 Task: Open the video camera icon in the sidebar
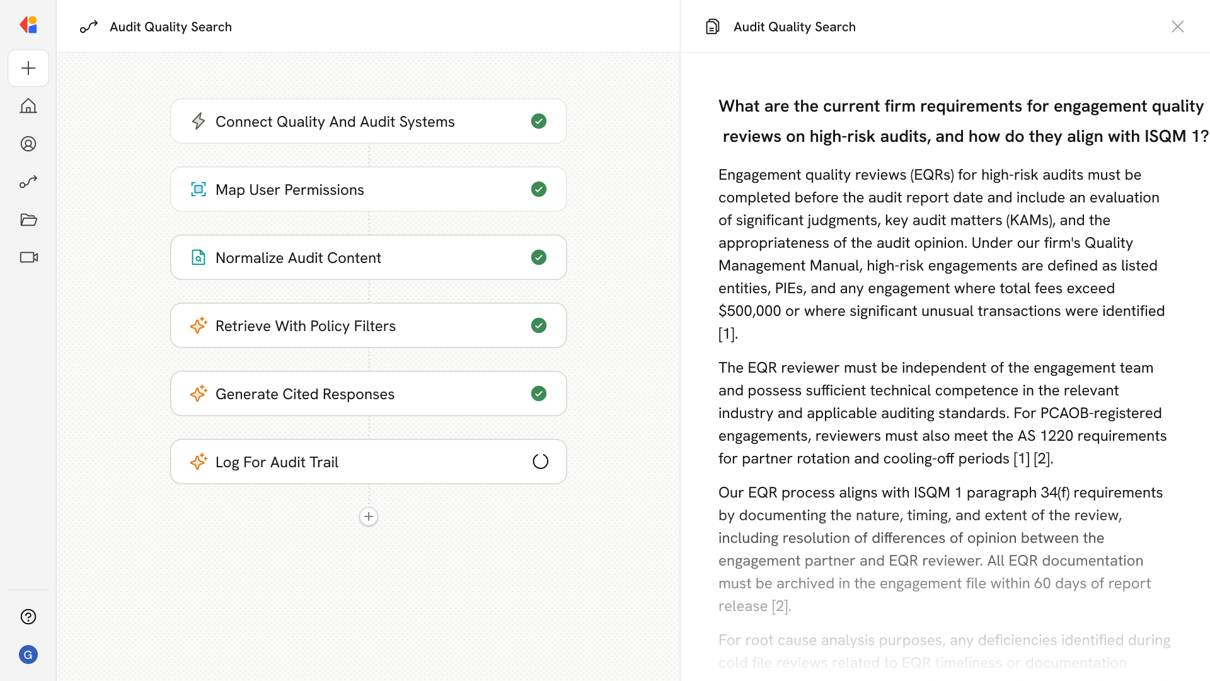pyautogui.click(x=28, y=257)
